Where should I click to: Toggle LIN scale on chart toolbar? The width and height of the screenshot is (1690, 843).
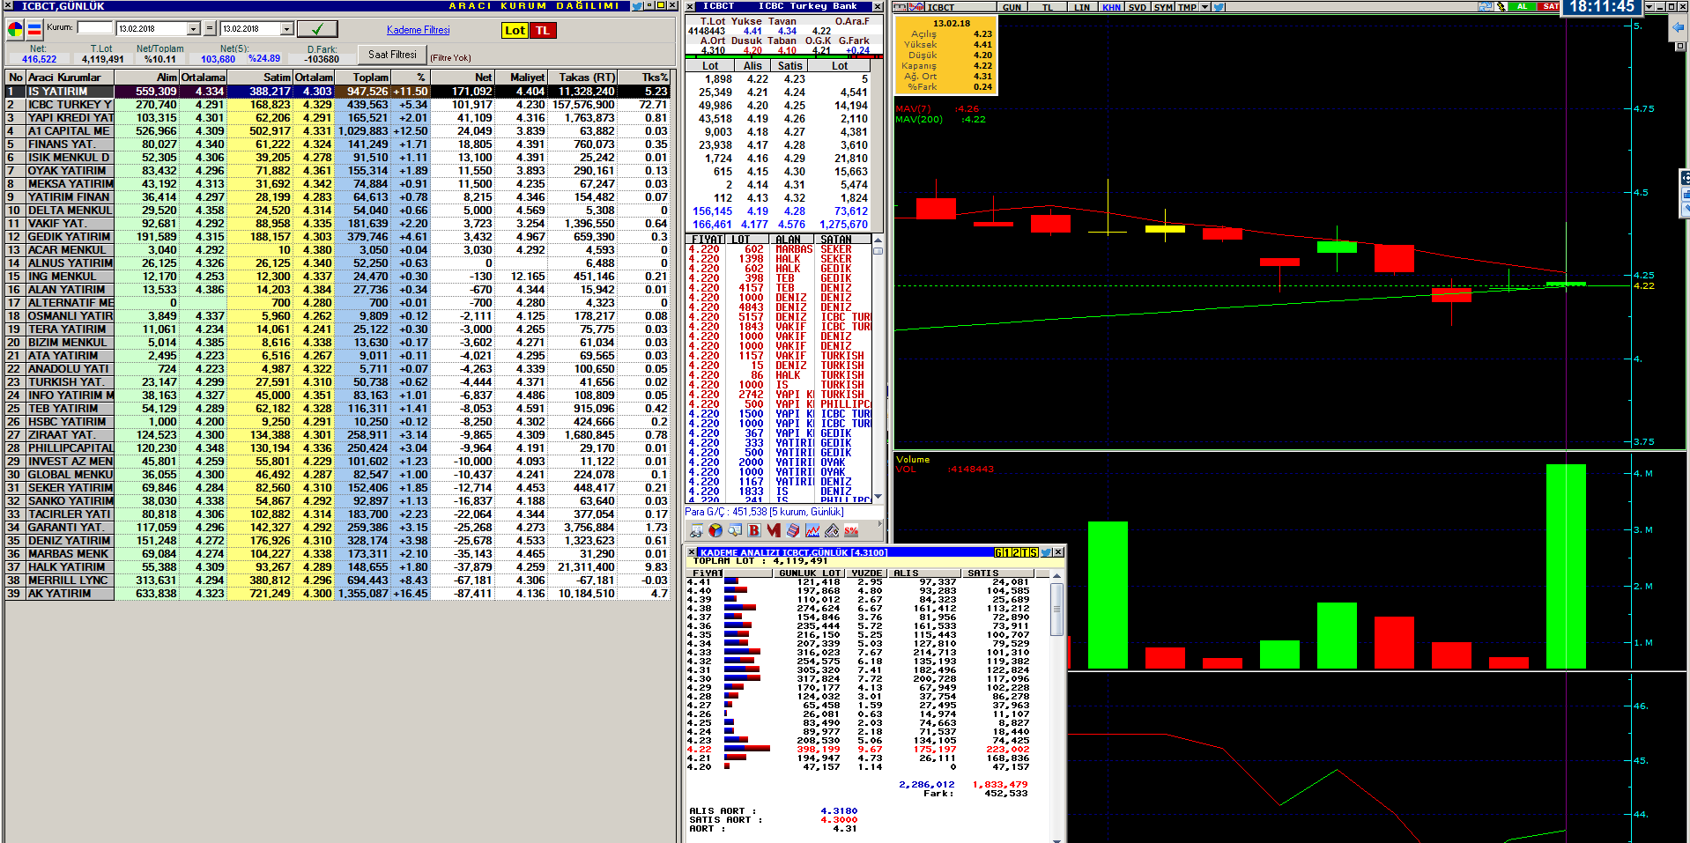1082,7
